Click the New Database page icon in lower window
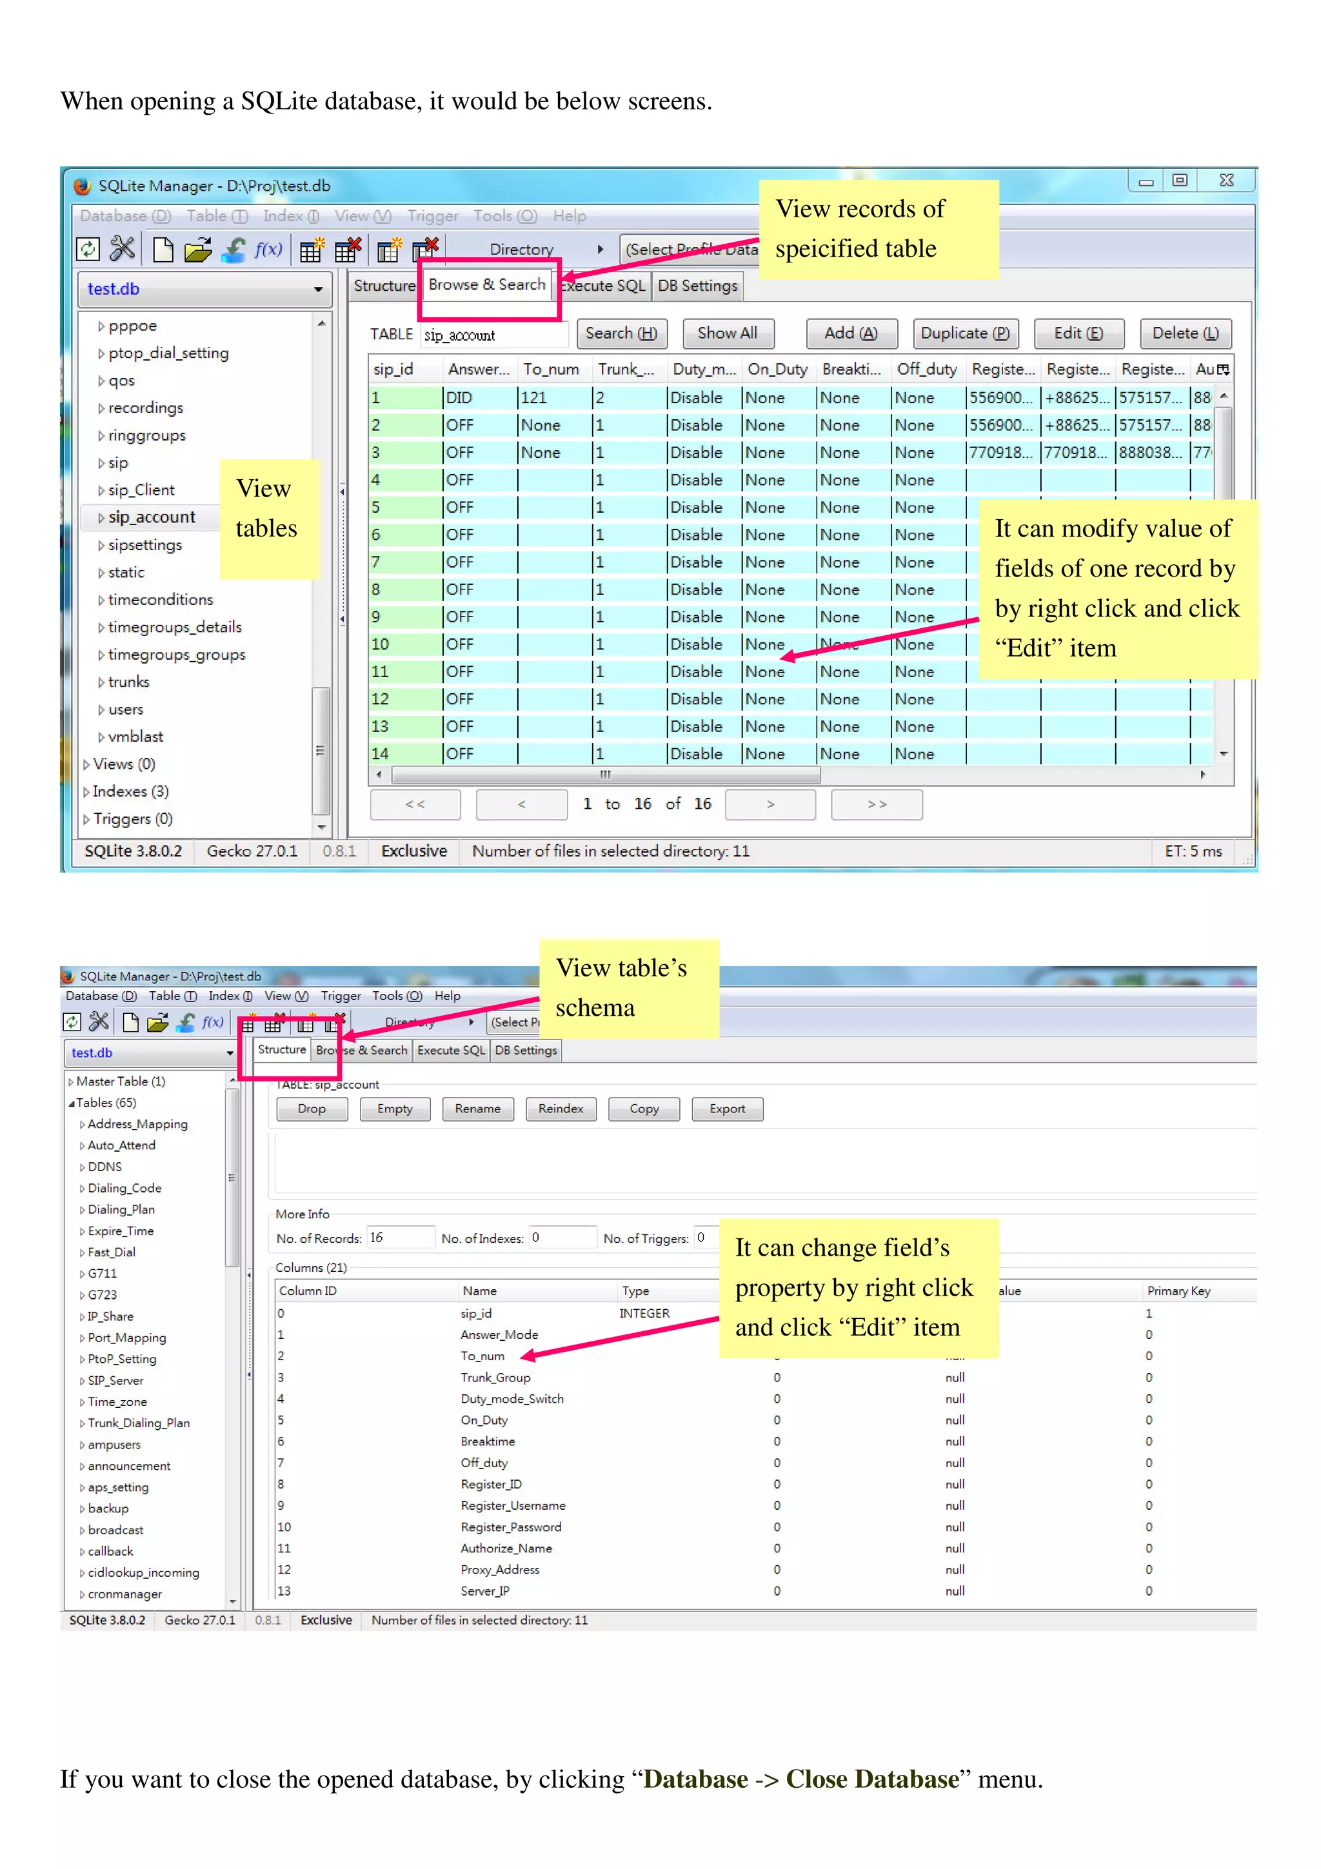Image resolution: width=1321 pixels, height=1869 pixels. 130,1022
